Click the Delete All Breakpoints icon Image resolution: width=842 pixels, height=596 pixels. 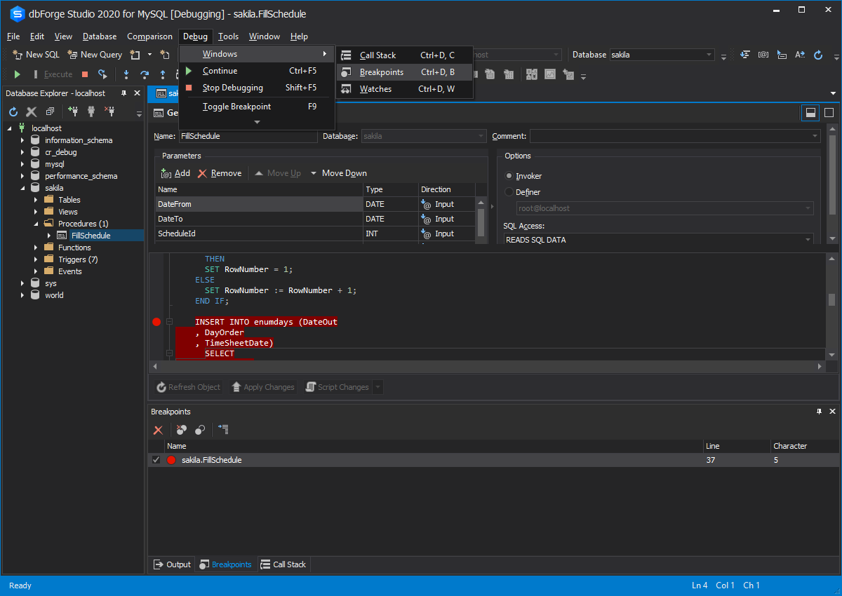click(182, 430)
